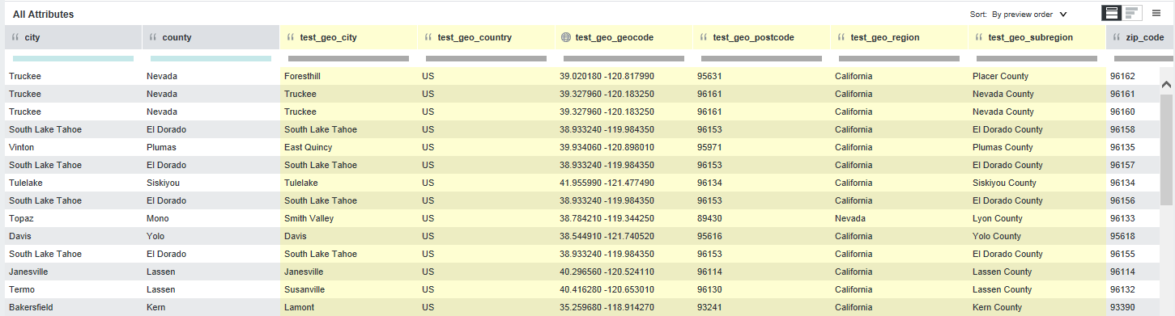The image size is (1175, 316).
Task: Select the county column header
Action: coord(211,37)
